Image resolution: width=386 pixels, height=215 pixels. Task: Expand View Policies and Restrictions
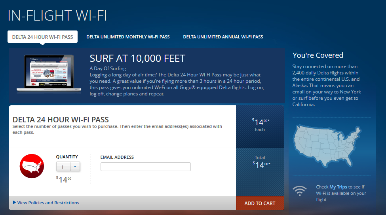tap(48, 203)
